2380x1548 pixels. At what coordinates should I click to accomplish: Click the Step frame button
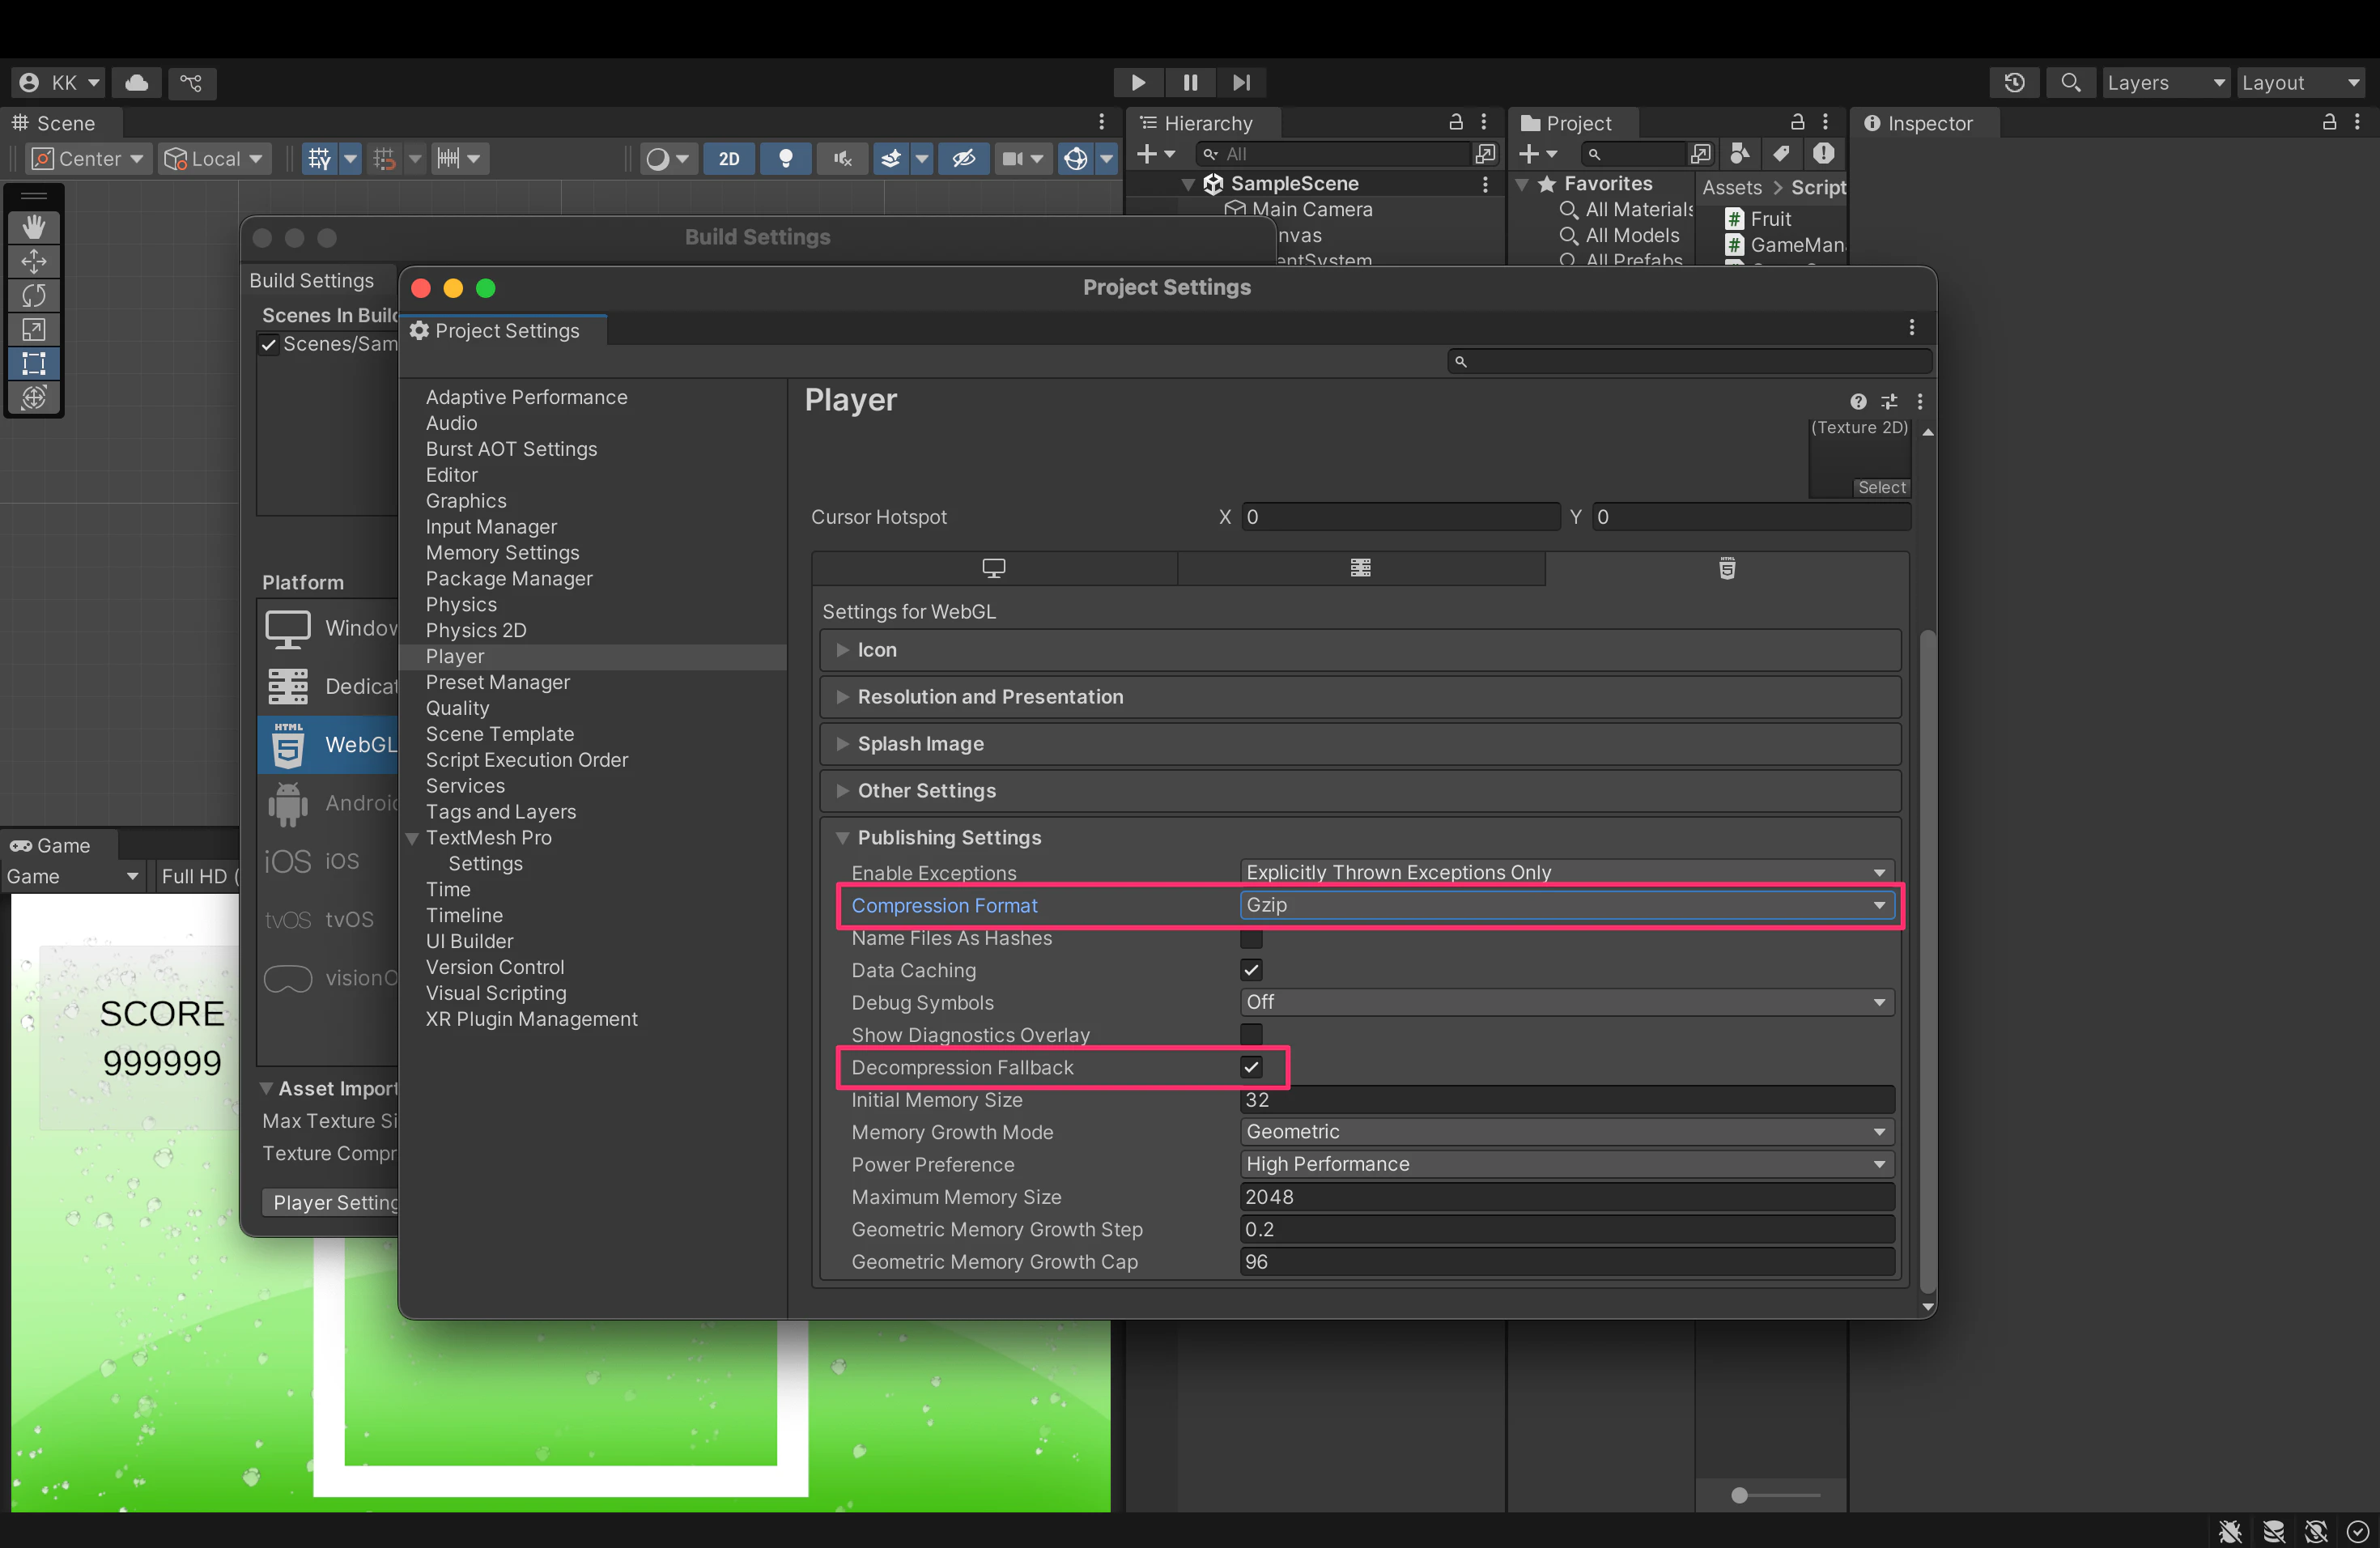pyautogui.click(x=1241, y=83)
